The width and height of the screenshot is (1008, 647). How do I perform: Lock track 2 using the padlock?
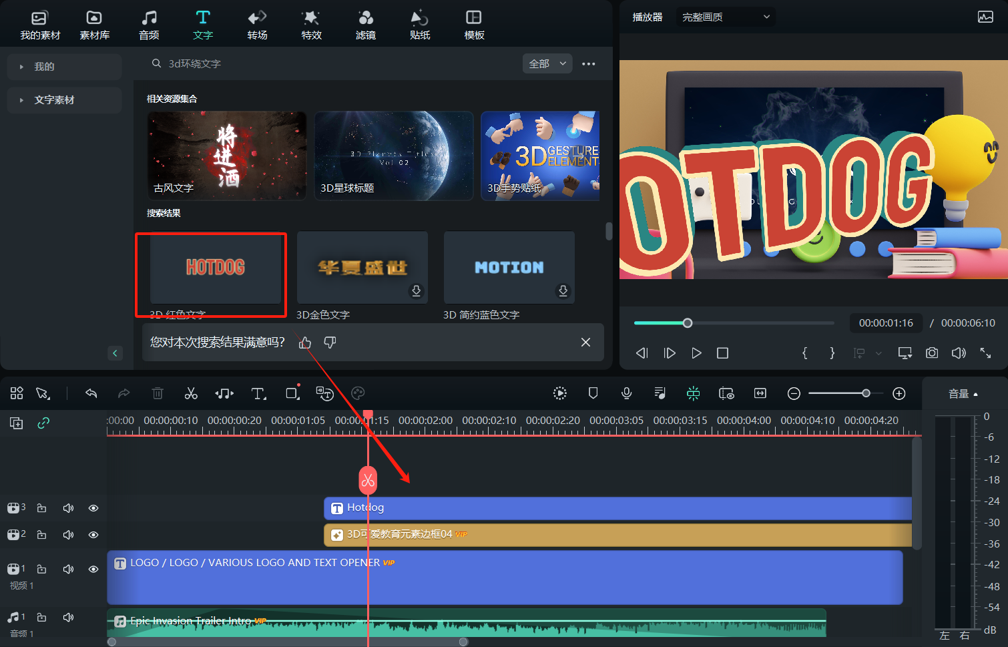pyautogui.click(x=41, y=534)
